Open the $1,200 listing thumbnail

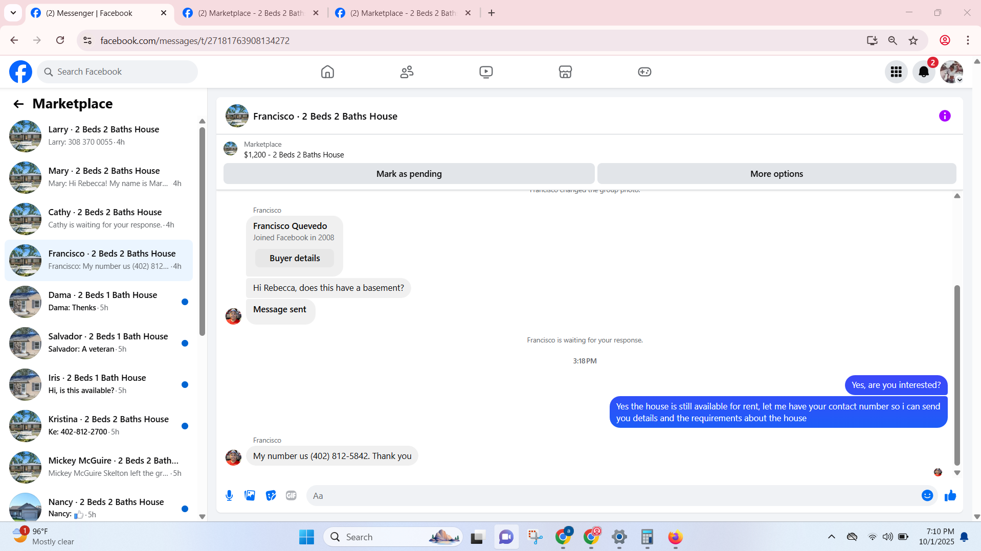point(230,149)
